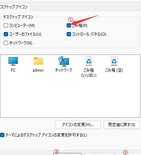Click the ごみ箱 (空) label text
141x155 pixels.
(114, 70)
